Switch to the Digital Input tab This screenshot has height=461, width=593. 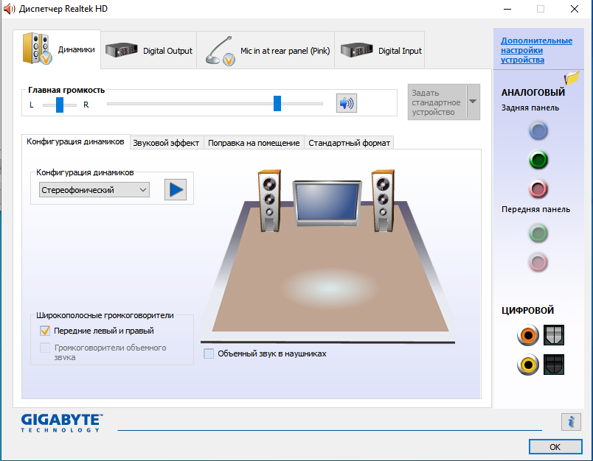coord(380,50)
